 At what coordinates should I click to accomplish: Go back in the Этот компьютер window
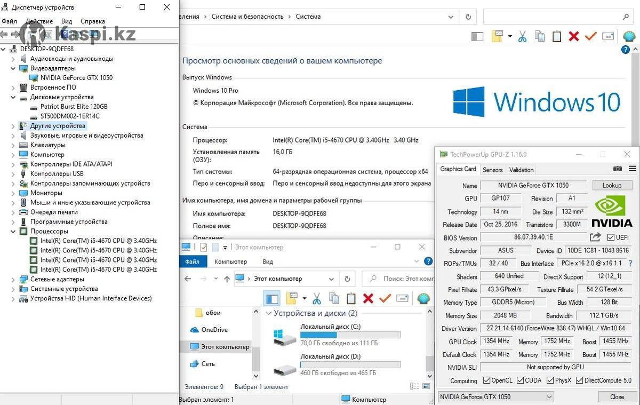tap(188, 279)
